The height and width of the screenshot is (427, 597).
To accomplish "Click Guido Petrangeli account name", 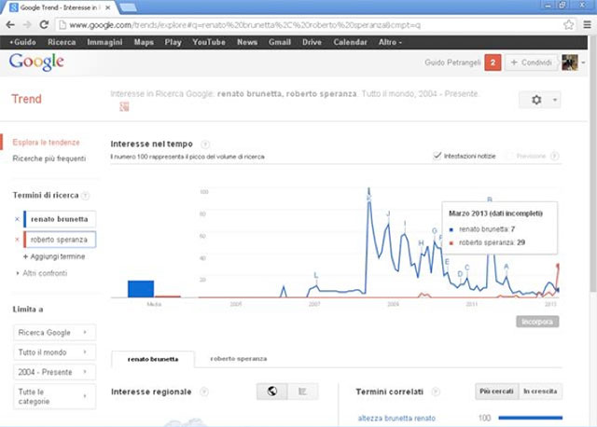I will point(452,62).
